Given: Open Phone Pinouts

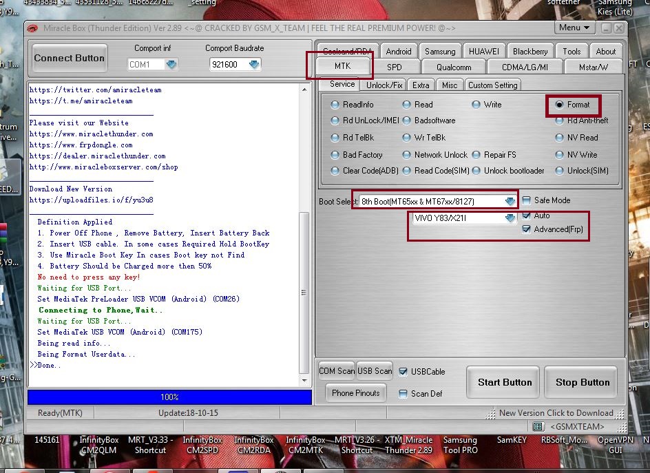Looking at the screenshot, I should click(x=356, y=393).
